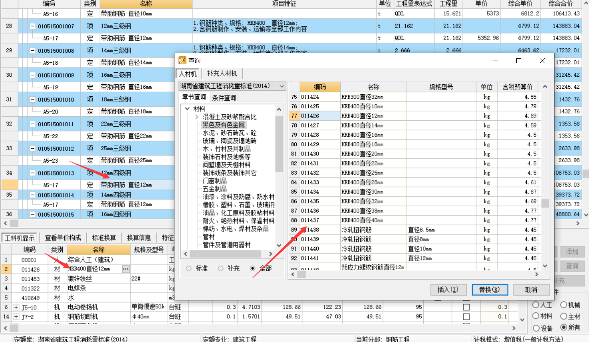Select 五金制品 tree item
Viewport: 589px width, 342px height.
coord(214,189)
